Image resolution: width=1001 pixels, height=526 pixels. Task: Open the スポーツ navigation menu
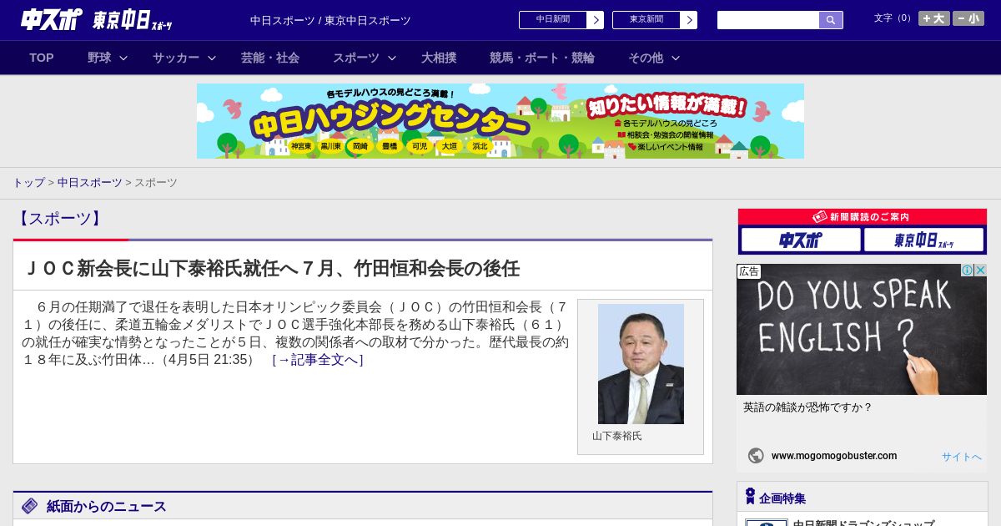(356, 58)
